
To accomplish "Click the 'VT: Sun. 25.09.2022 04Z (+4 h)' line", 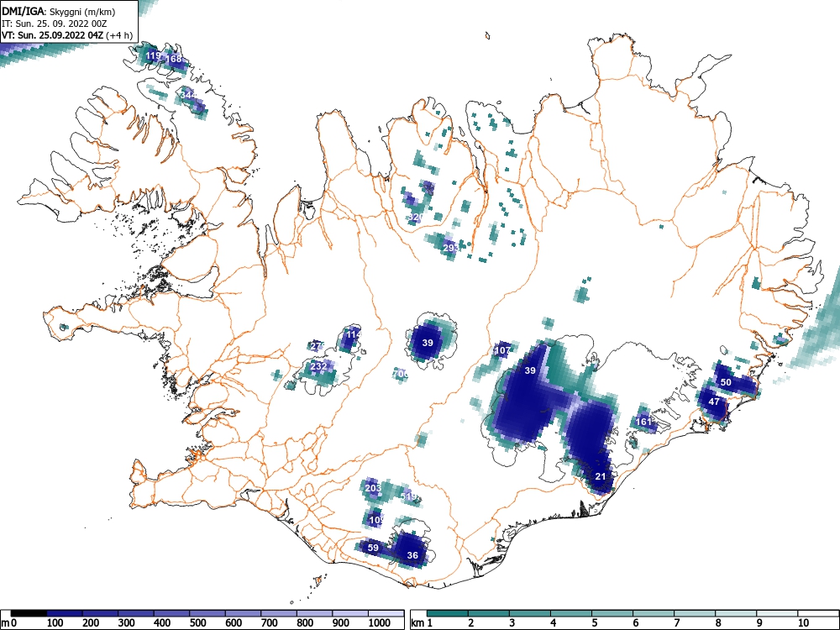I will point(67,35).
